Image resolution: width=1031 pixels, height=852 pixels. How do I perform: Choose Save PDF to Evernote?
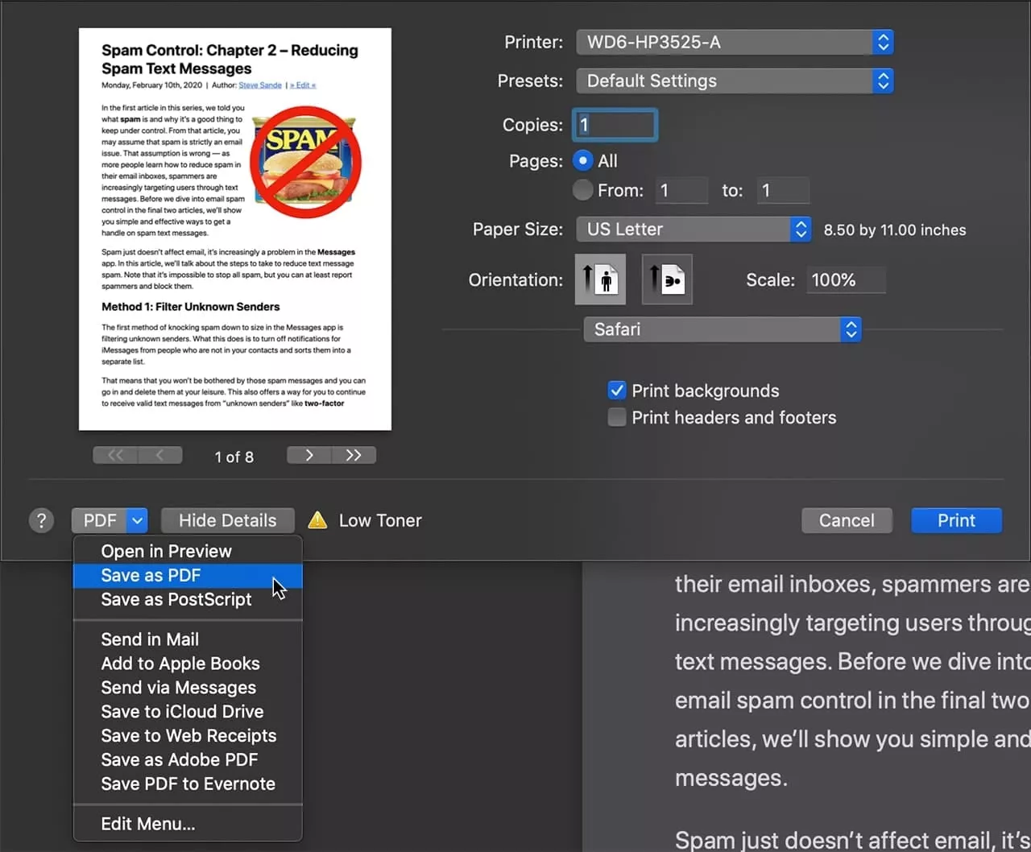[188, 784]
